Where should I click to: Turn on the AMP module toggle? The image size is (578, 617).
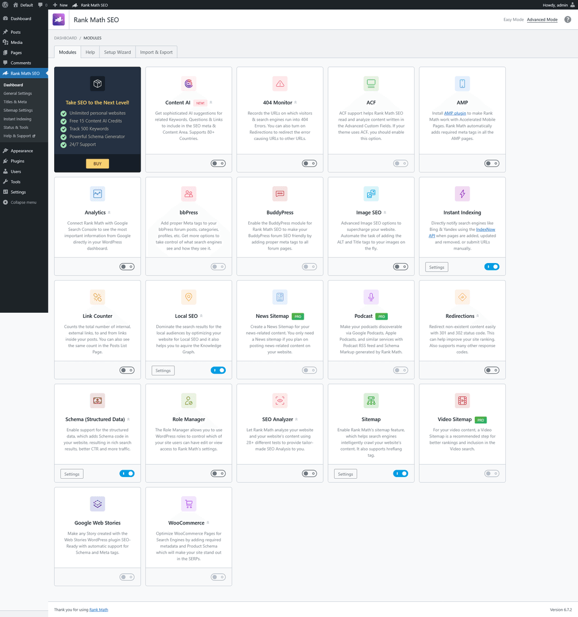coord(492,163)
